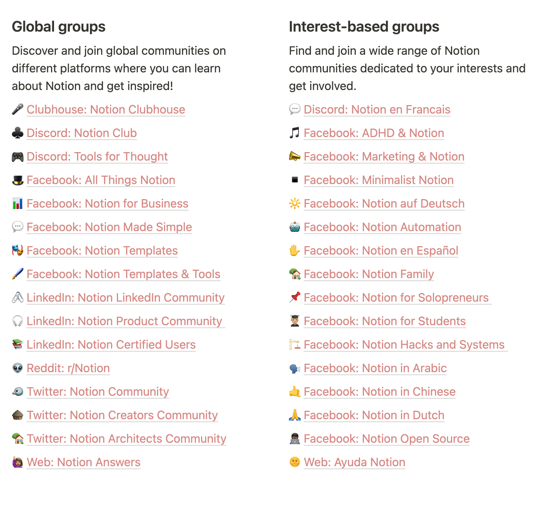544x507 pixels.
Task: Open Facebook: Notion Hacks and Systems
Action: (x=404, y=345)
